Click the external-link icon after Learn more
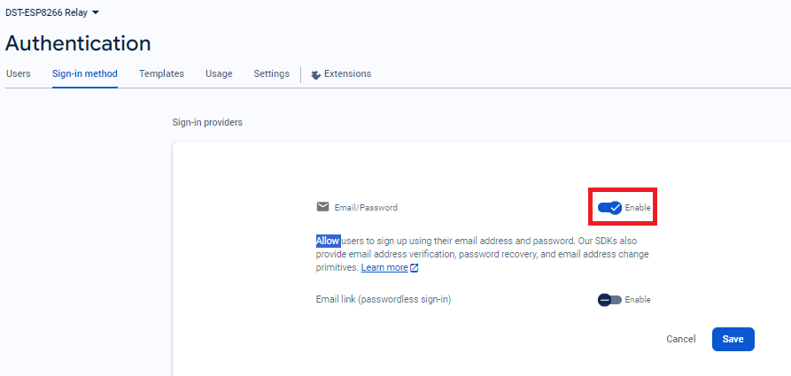791x376 pixels. click(x=415, y=268)
